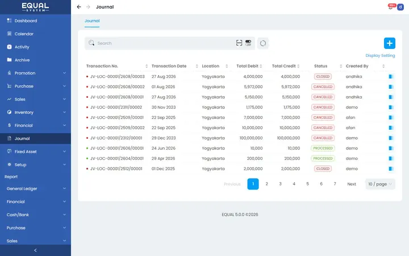
Task: Sort by Total Debit column
Action: click(x=261, y=66)
